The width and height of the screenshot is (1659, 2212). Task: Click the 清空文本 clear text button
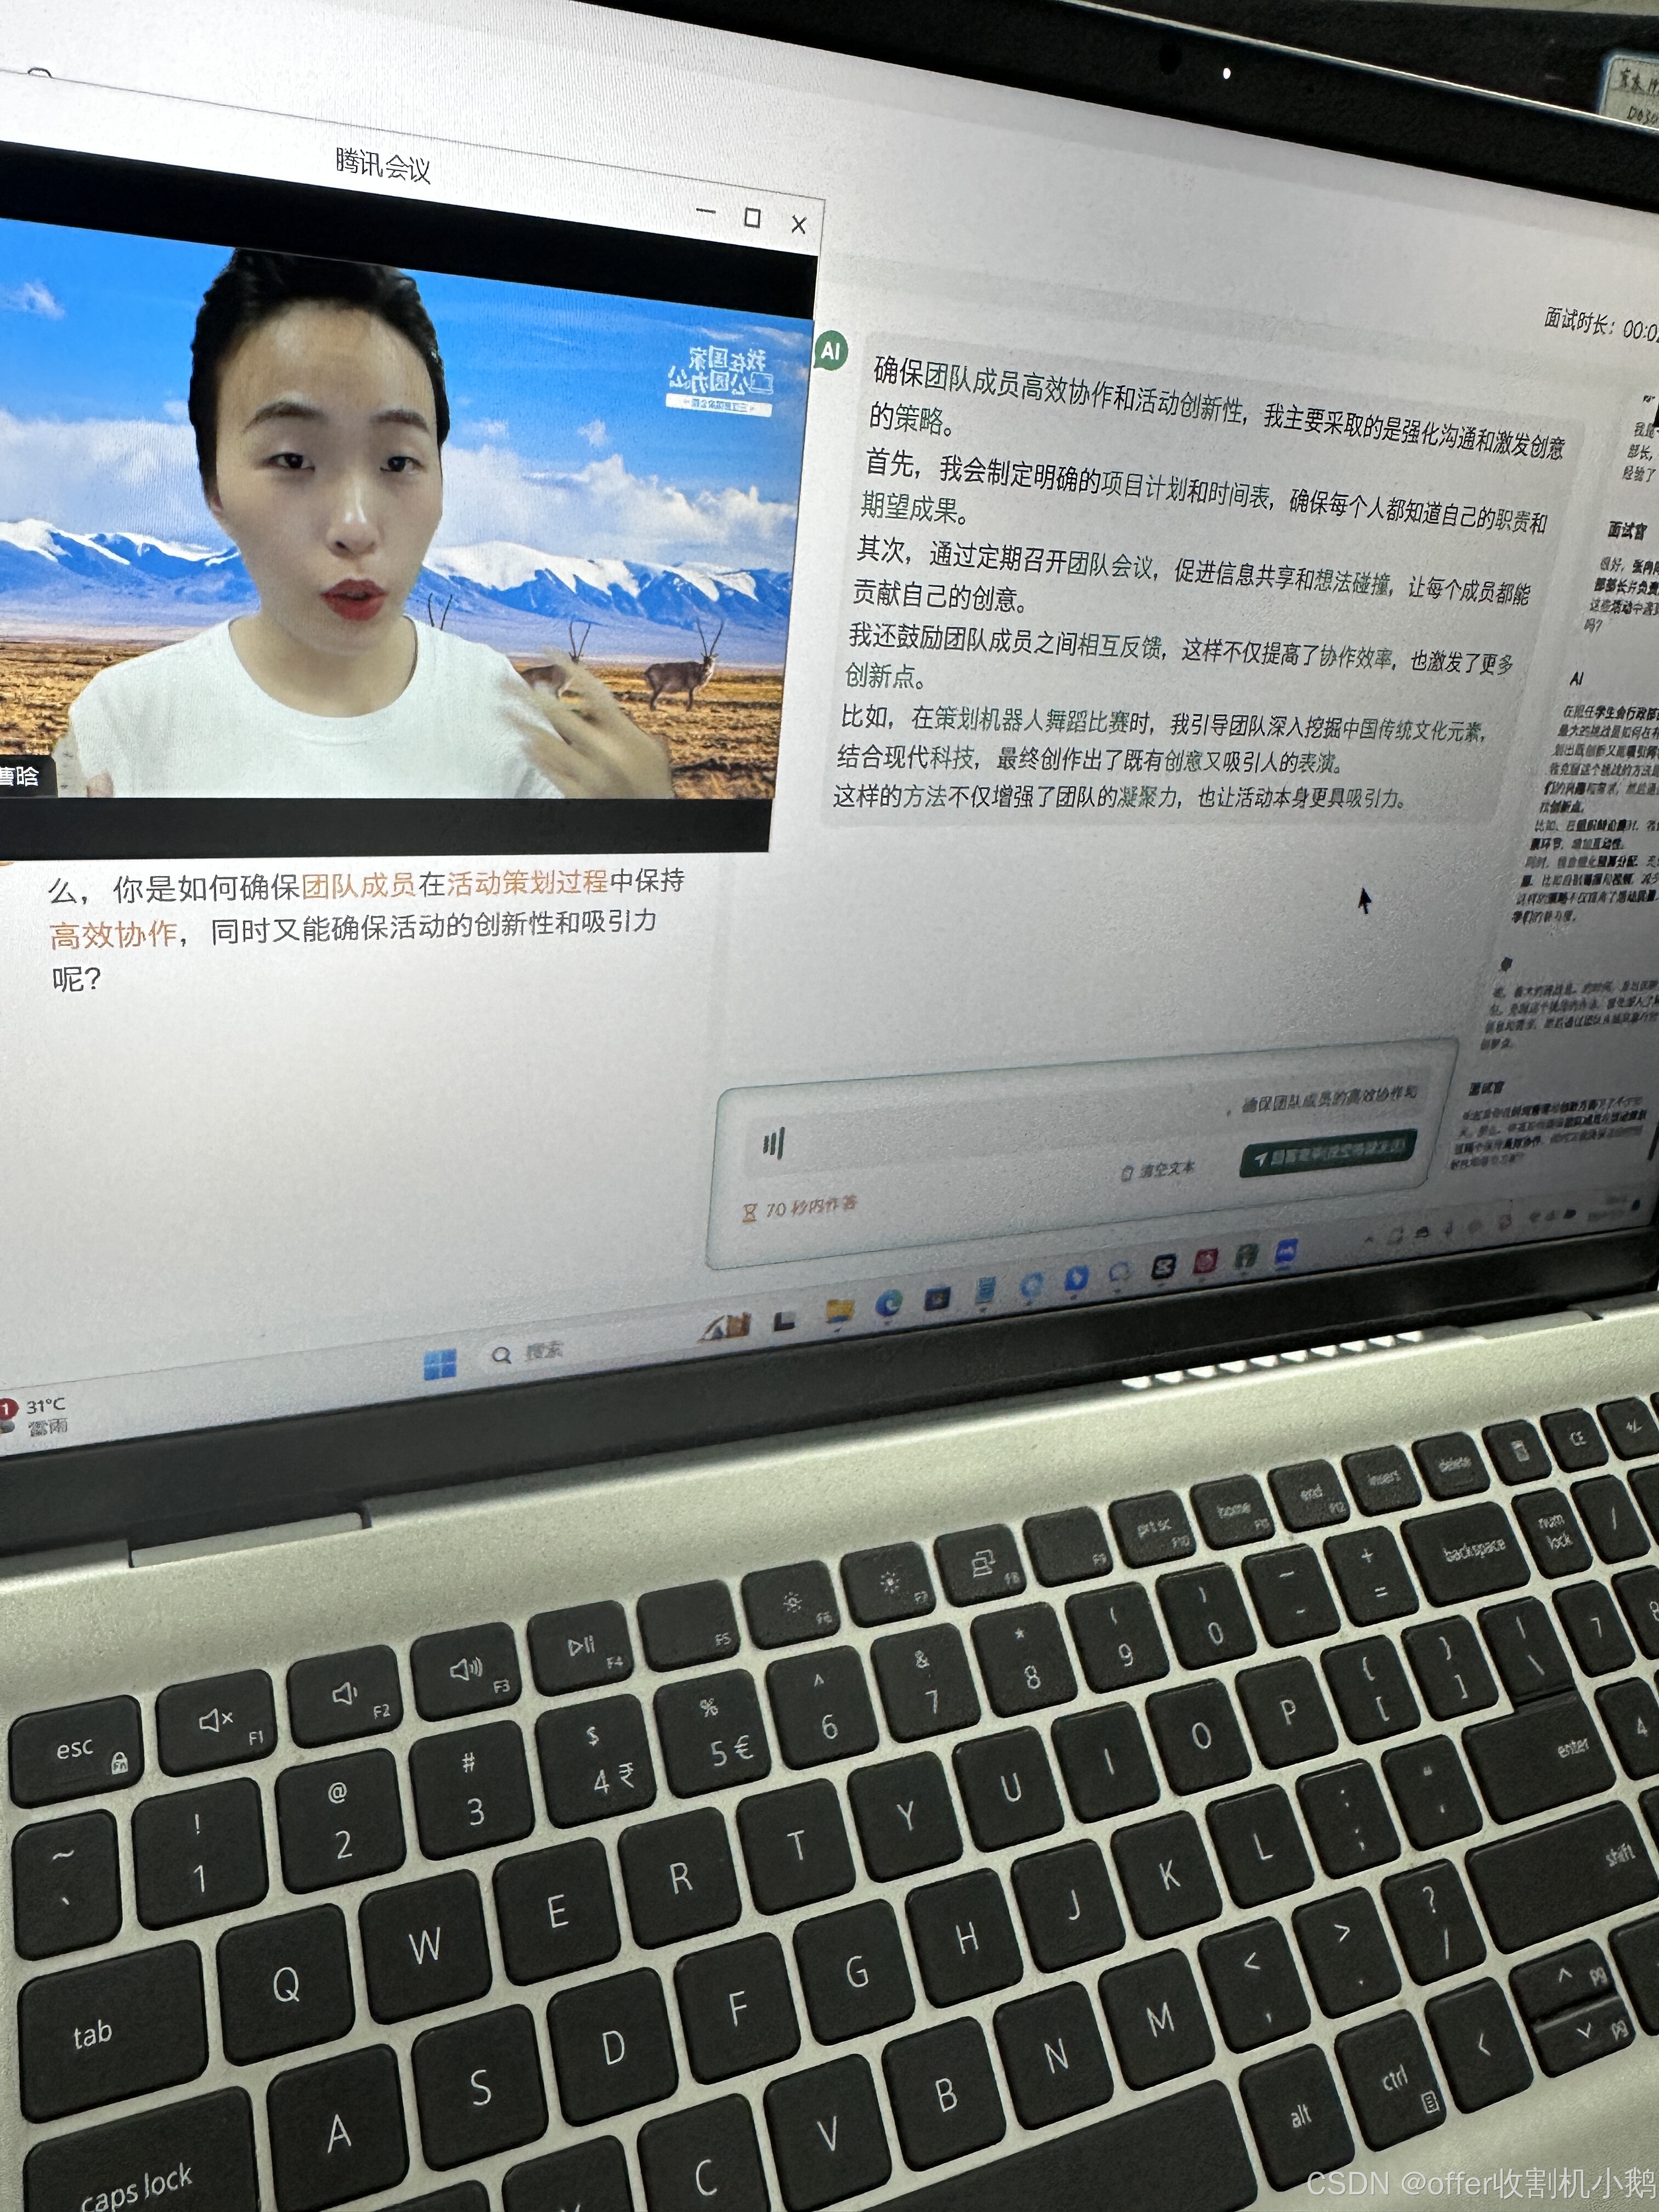click(x=1159, y=1170)
